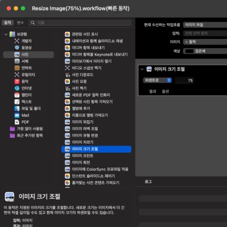Select the 파일 및 폴더 Finder icon
The width and height of the screenshot is (227, 227).
[x=17, y=108]
